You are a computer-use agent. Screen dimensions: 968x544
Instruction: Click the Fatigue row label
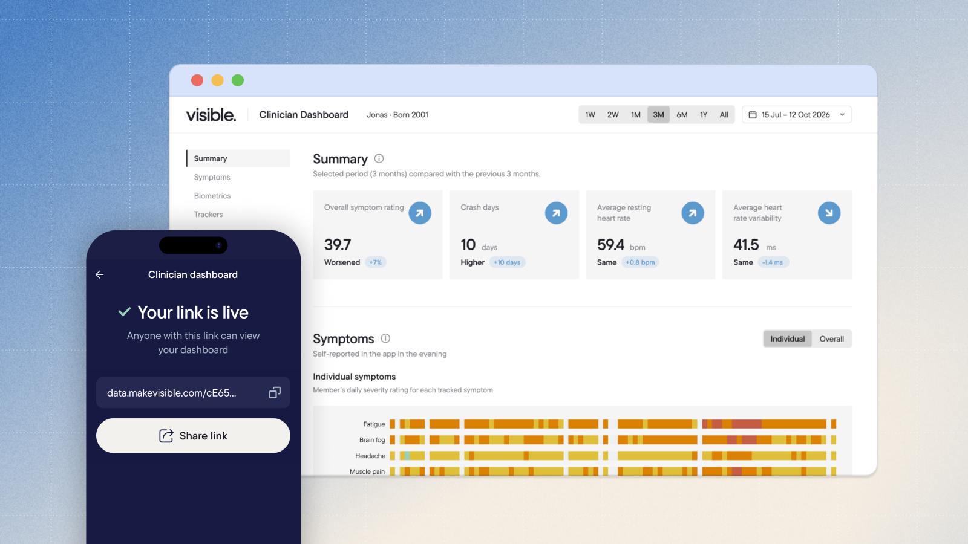pos(374,424)
